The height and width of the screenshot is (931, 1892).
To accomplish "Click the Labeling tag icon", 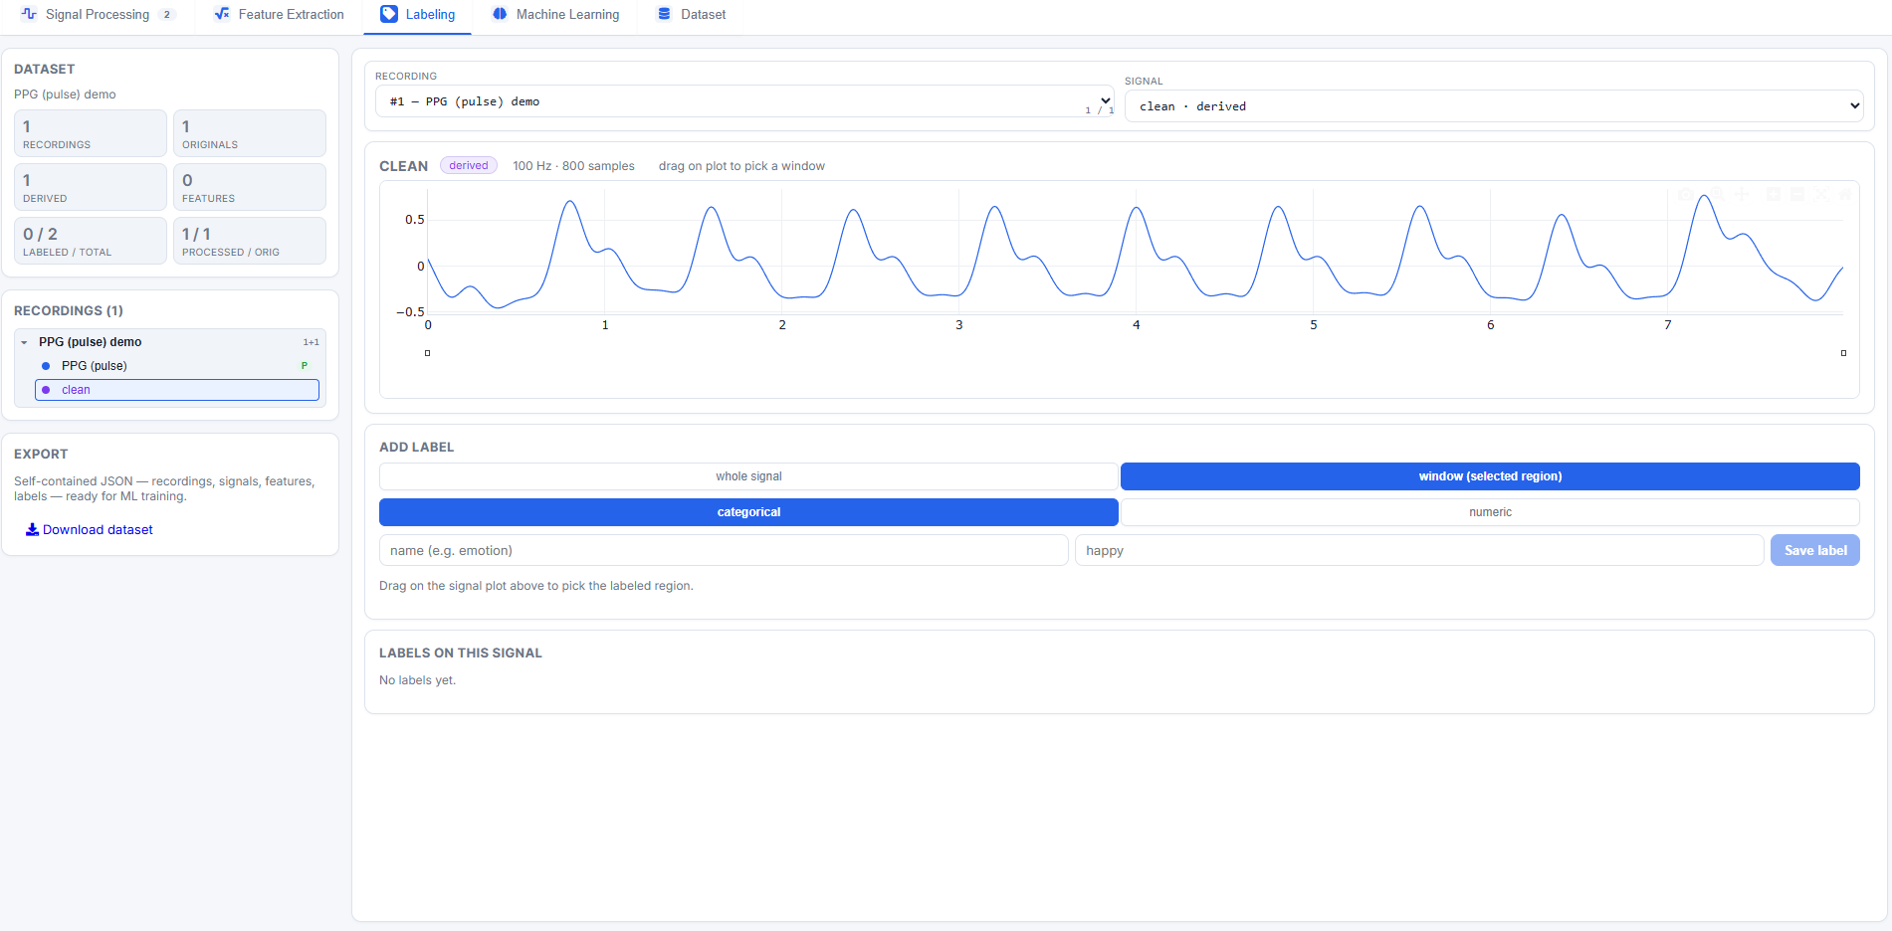I will tap(389, 14).
